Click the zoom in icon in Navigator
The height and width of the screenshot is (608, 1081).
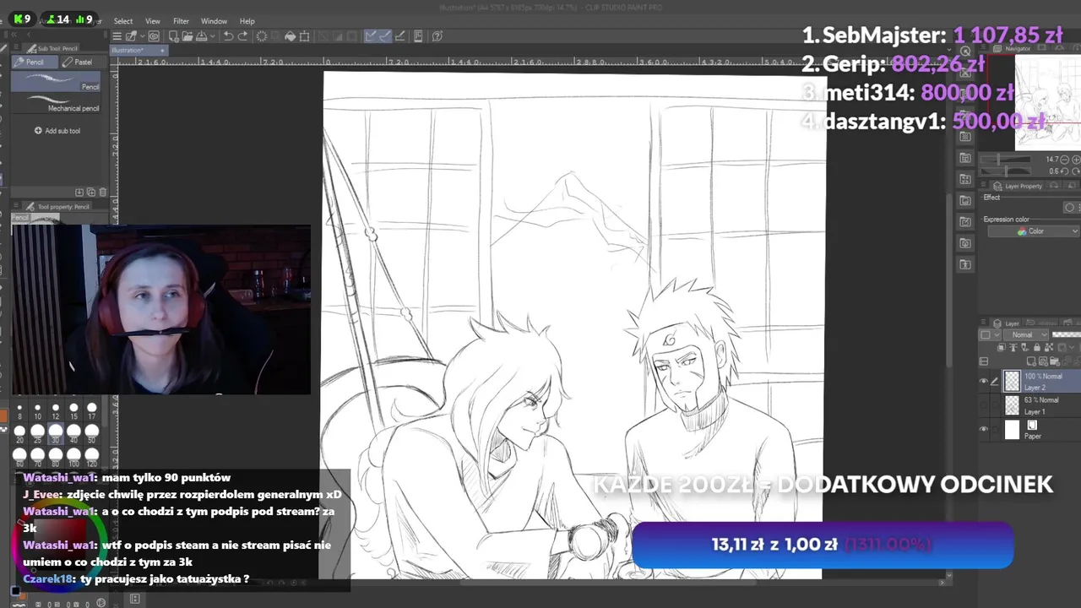pos(1076,160)
